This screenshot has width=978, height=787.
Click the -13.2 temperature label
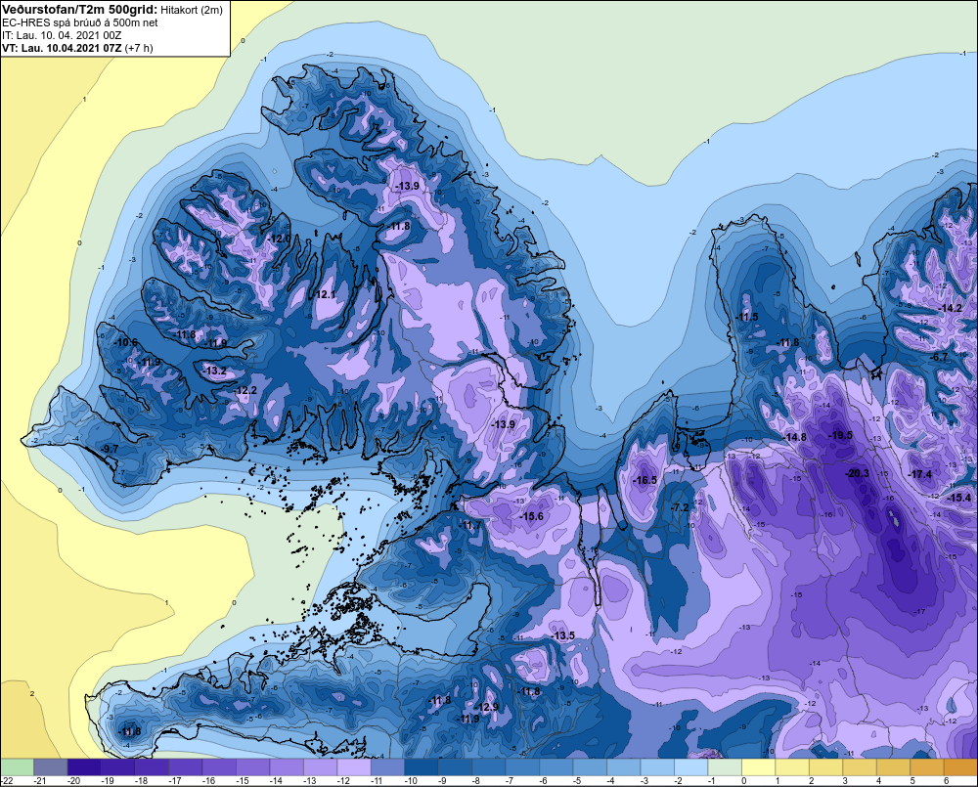click(214, 371)
